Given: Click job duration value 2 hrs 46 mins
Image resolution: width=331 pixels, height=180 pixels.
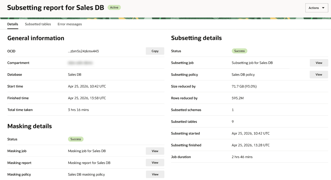Looking at the screenshot, I should (x=242, y=157).
